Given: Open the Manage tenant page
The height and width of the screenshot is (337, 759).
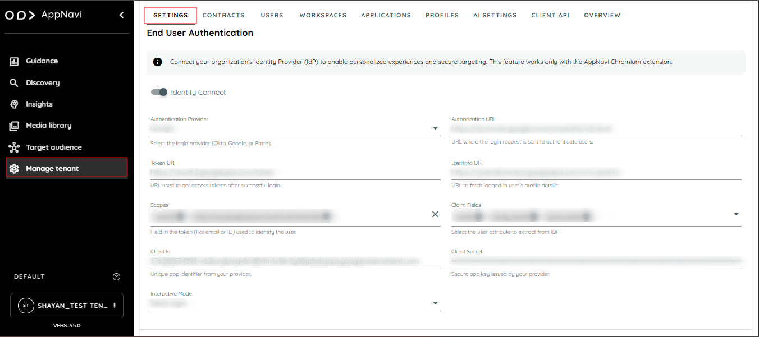Looking at the screenshot, I should coord(52,167).
